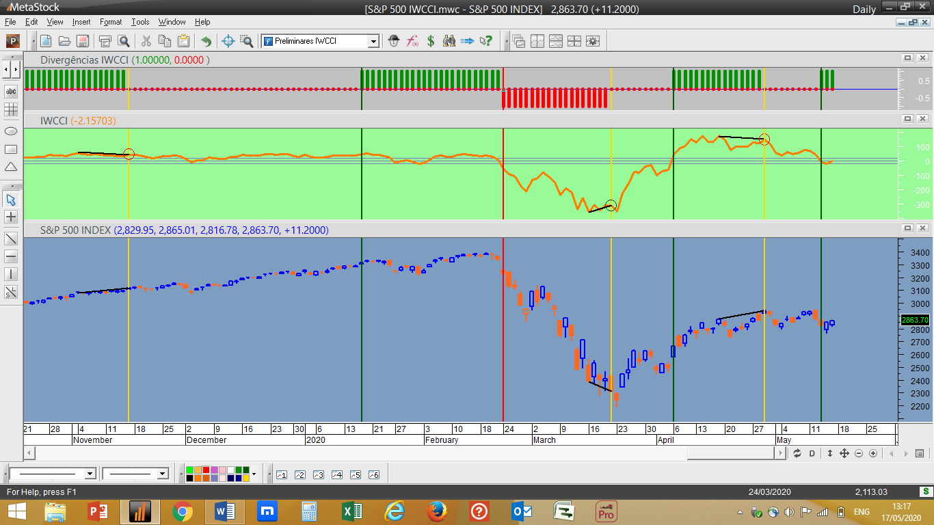The height and width of the screenshot is (525, 934).
Task: Open the Indicator Builder f(x) icon
Action: [412, 41]
